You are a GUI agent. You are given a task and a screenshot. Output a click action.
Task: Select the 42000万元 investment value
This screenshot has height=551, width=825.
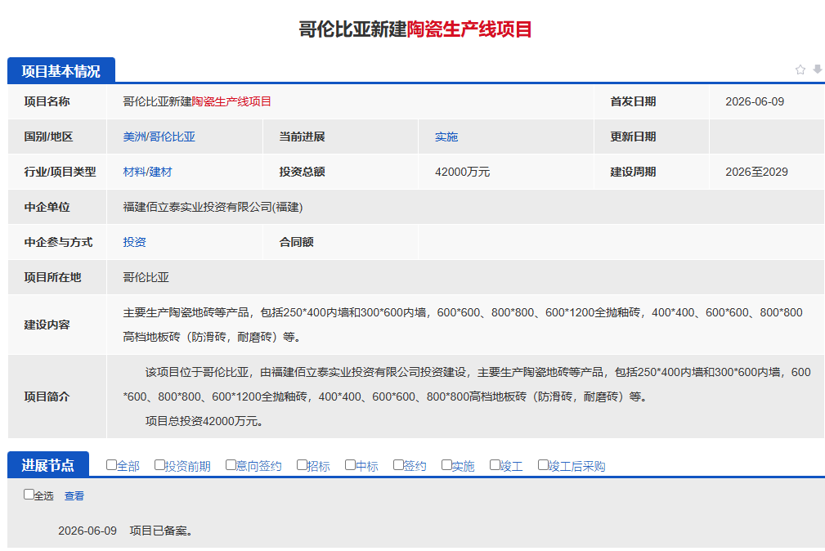(x=462, y=172)
